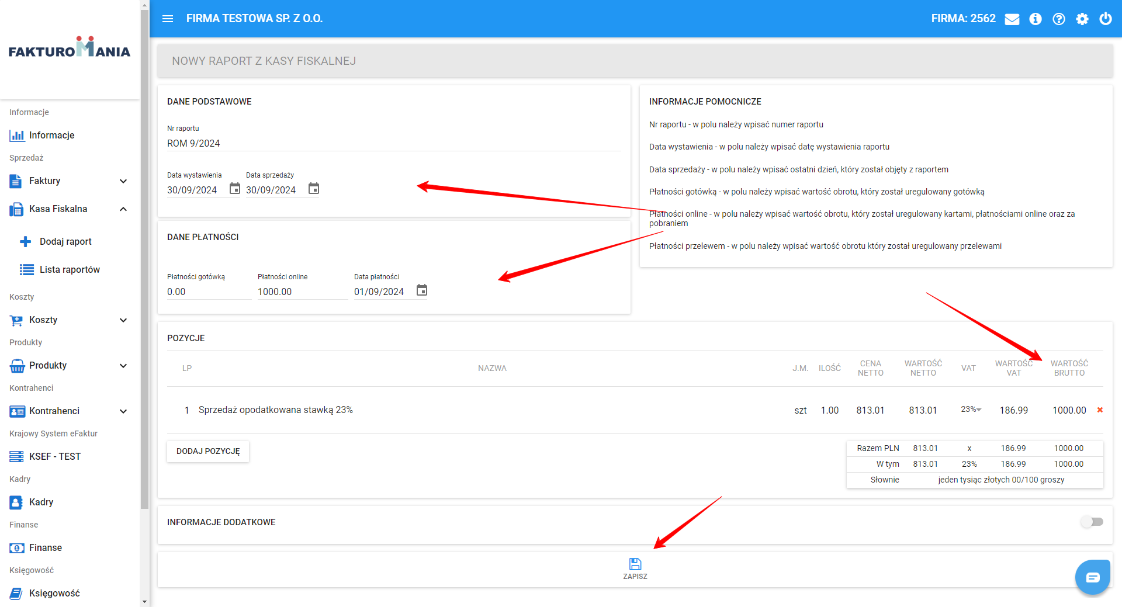Open the calendar for Data wystawienia
This screenshot has height=607, width=1122.
[x=234, y=189]
